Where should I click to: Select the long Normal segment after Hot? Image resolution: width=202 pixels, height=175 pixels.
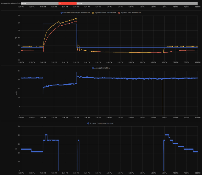tap(137, 3)
